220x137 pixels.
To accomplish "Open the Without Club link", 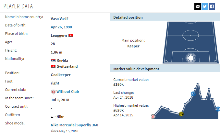I will (67, 92).
